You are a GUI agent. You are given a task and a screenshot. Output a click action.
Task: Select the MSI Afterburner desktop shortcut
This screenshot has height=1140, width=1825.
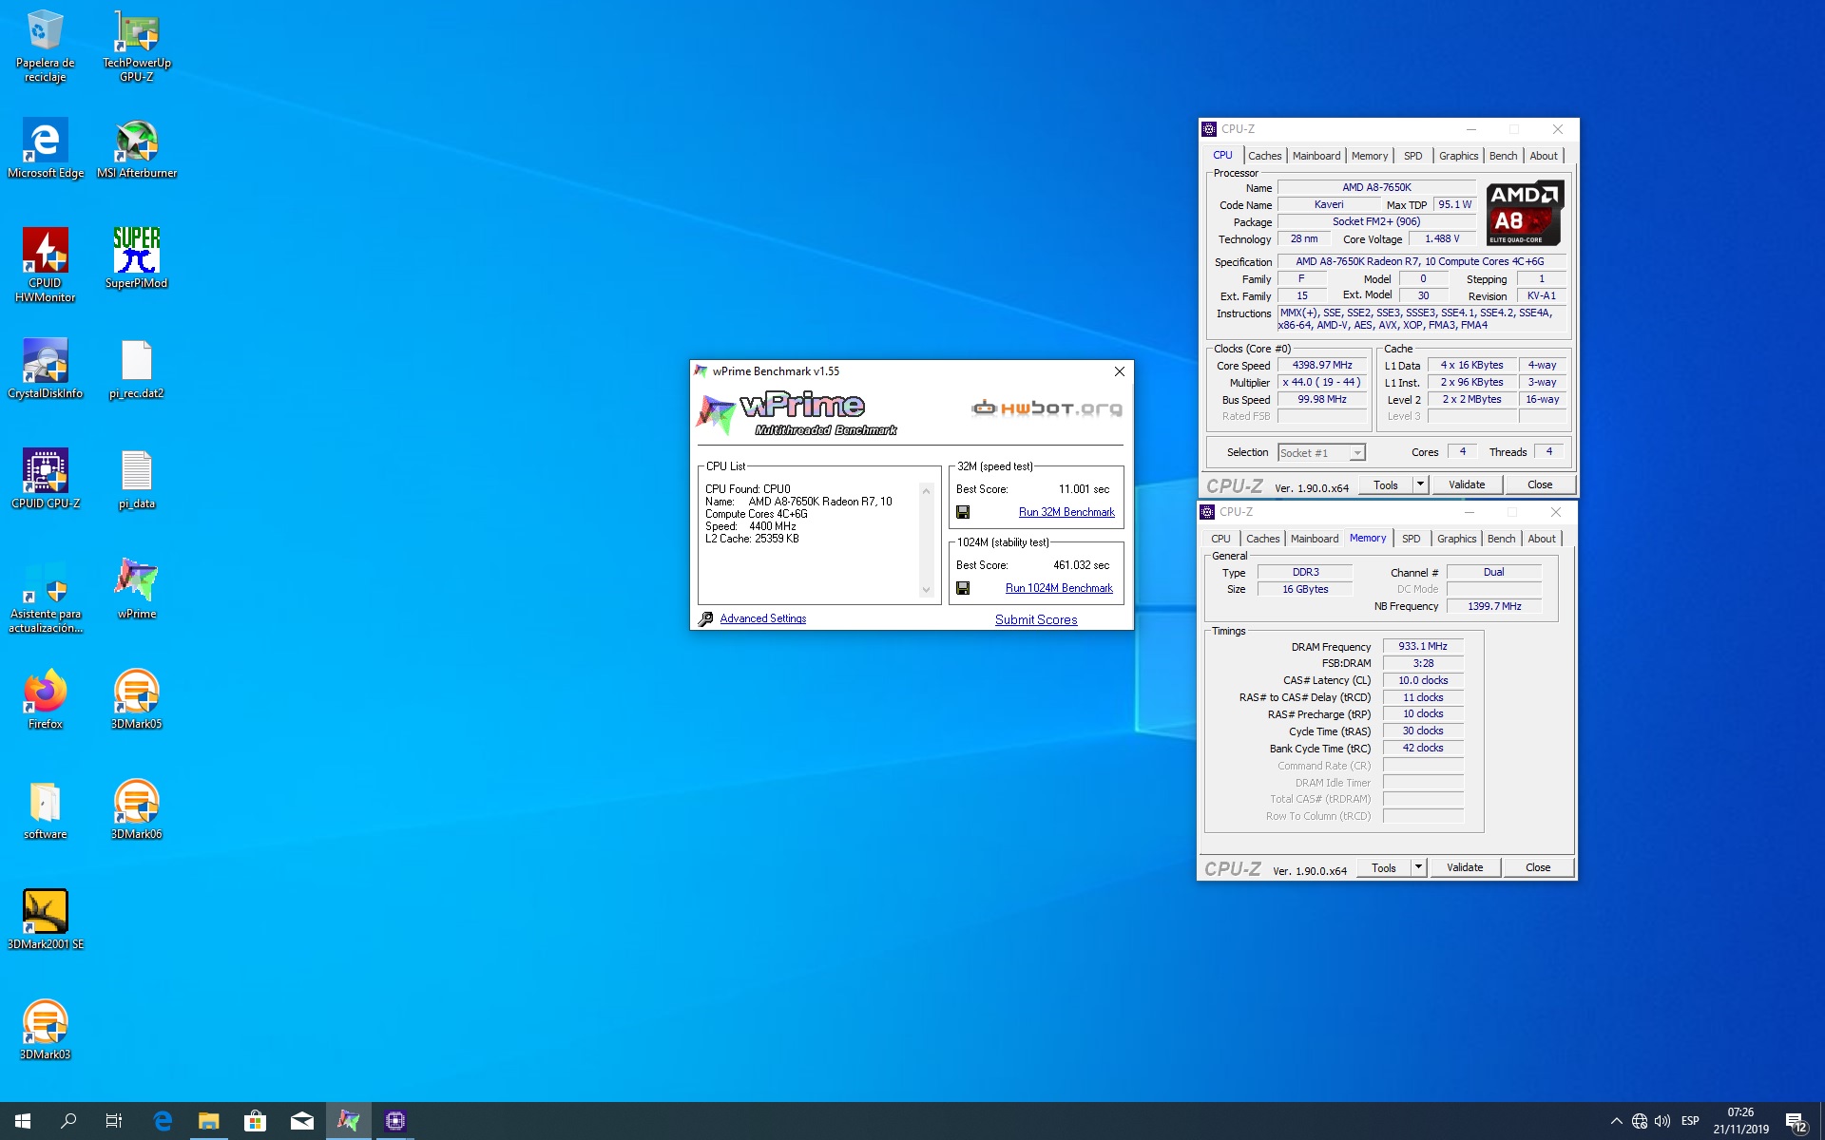point(137,149)
